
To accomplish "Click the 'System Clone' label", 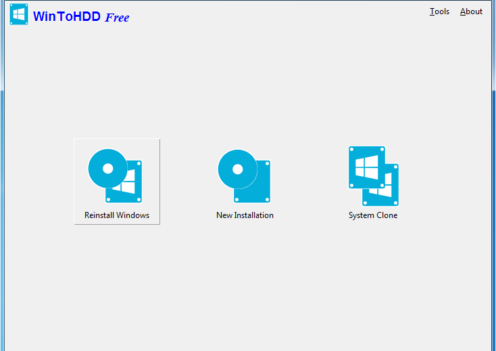I will tap(373, 215).
